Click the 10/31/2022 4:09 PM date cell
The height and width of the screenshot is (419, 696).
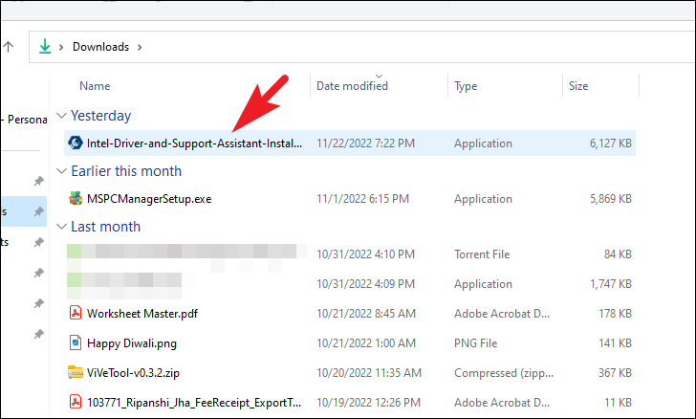pos(365,284)
